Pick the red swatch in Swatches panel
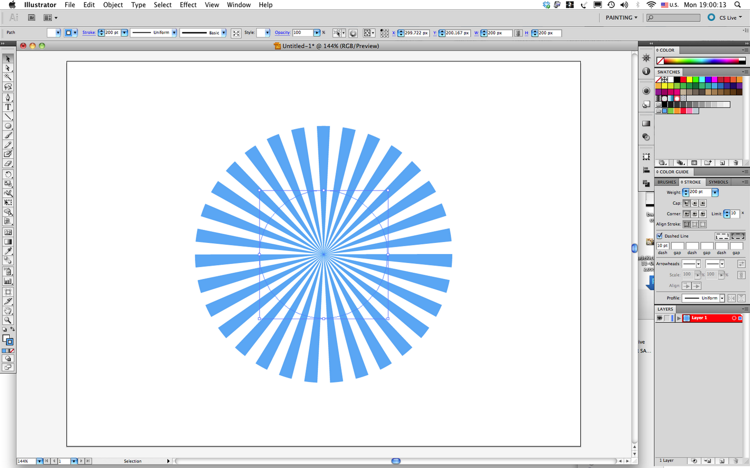750x468 pixels. (x=683, y=80)
